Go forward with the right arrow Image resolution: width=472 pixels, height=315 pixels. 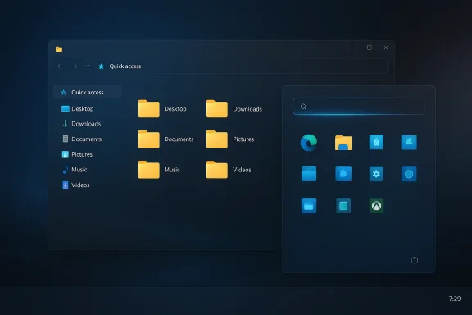coord(75,66)
